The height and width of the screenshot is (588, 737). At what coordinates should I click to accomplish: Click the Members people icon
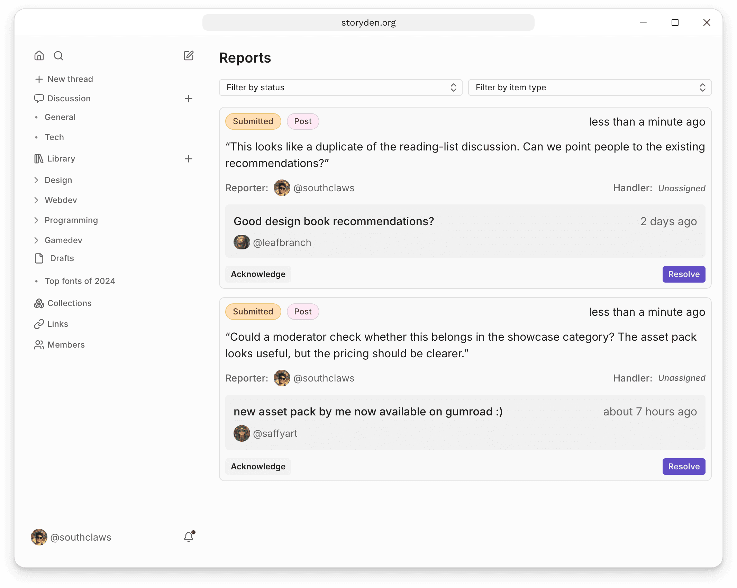click(39, 345)
